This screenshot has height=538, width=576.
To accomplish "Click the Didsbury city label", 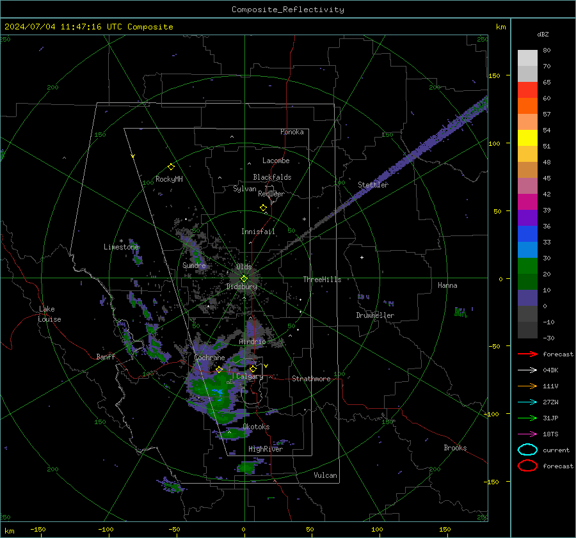I will click(x=241, y=287).
